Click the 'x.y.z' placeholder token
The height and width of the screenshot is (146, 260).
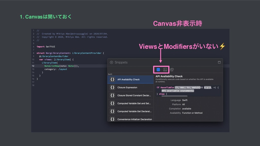[x=207, y=87]
